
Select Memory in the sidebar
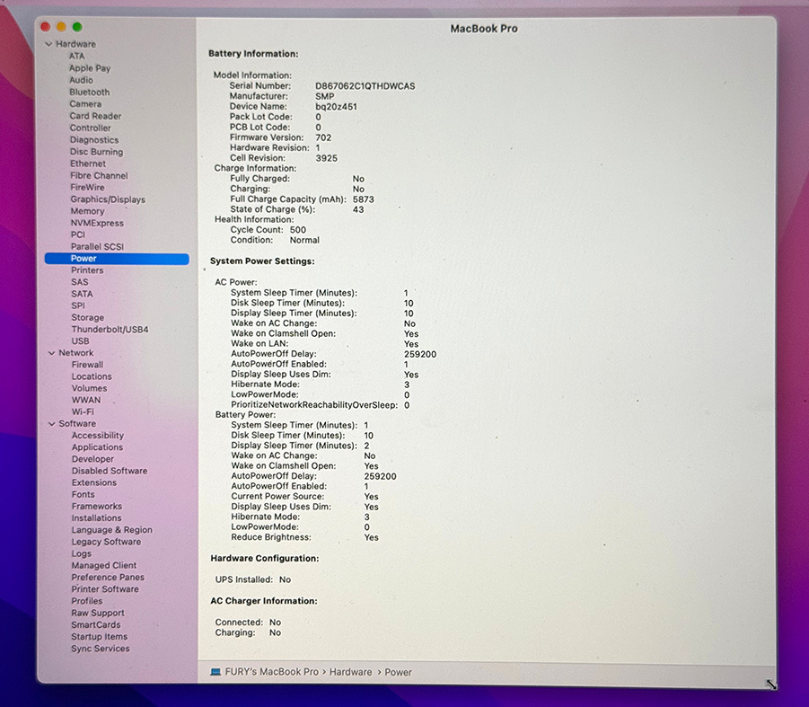coord(86,210)
